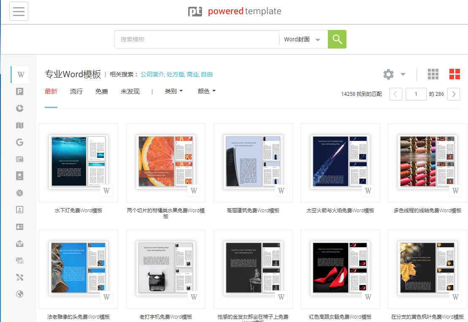Open related search link 处方垫
The width and height of the screenshot is (468, 322).
176,74
